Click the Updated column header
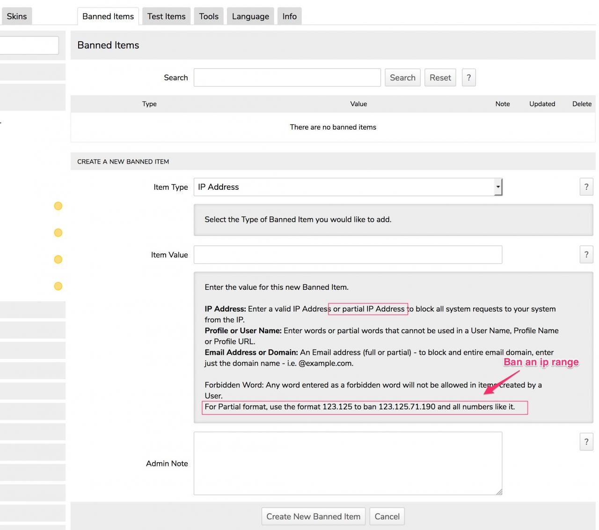Image resolution: width=599 pixels, height=530 pixels. pos(542,104)
